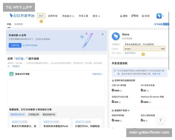
Task: Click the account avatar in the header
Action: pyautogui.click(x=159, y=16)
